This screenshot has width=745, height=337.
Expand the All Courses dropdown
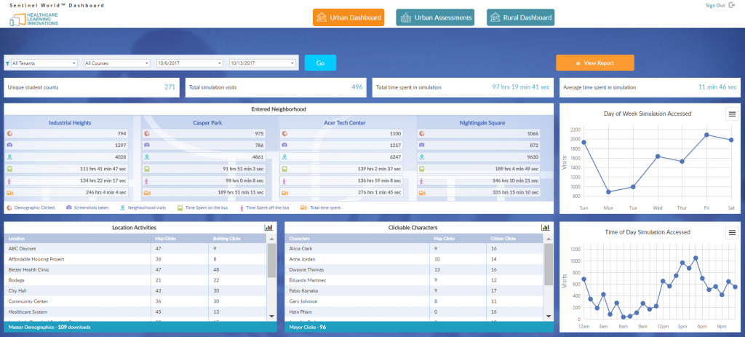coord(116,63)
